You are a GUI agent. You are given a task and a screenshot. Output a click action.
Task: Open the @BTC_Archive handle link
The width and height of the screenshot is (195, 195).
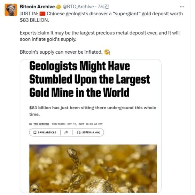pos(78,7)
